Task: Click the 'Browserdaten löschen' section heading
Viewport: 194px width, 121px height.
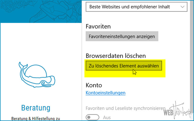Action: (116, 56)
